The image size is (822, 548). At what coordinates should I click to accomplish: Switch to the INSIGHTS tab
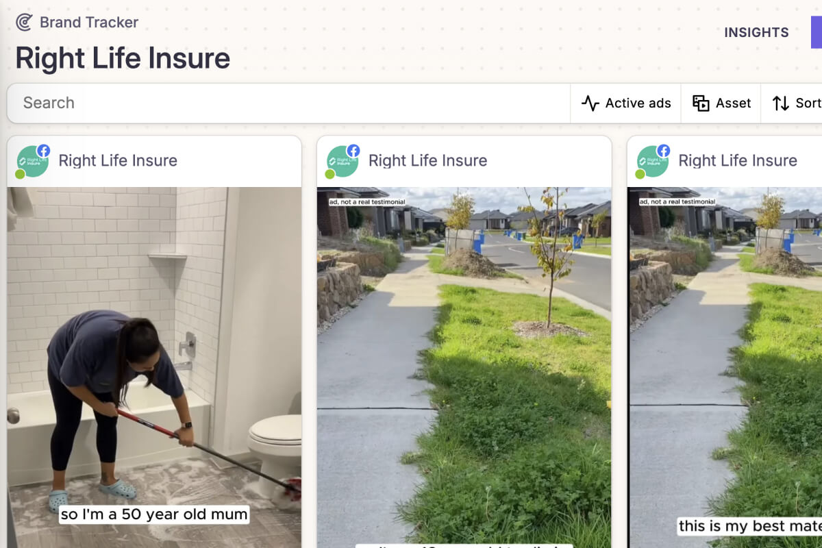point(756,32)
